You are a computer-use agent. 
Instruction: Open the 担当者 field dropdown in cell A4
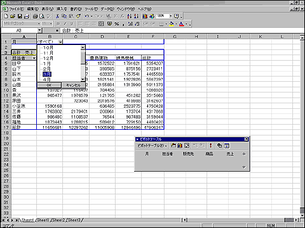point(34,58)
